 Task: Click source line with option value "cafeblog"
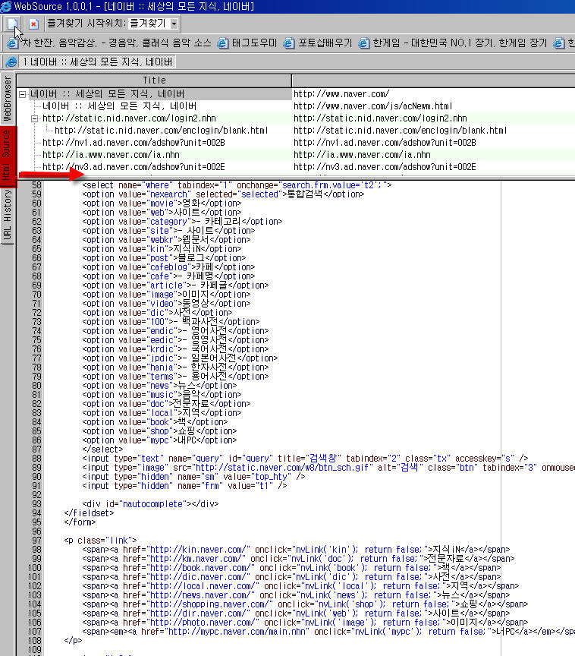(168, 267)
